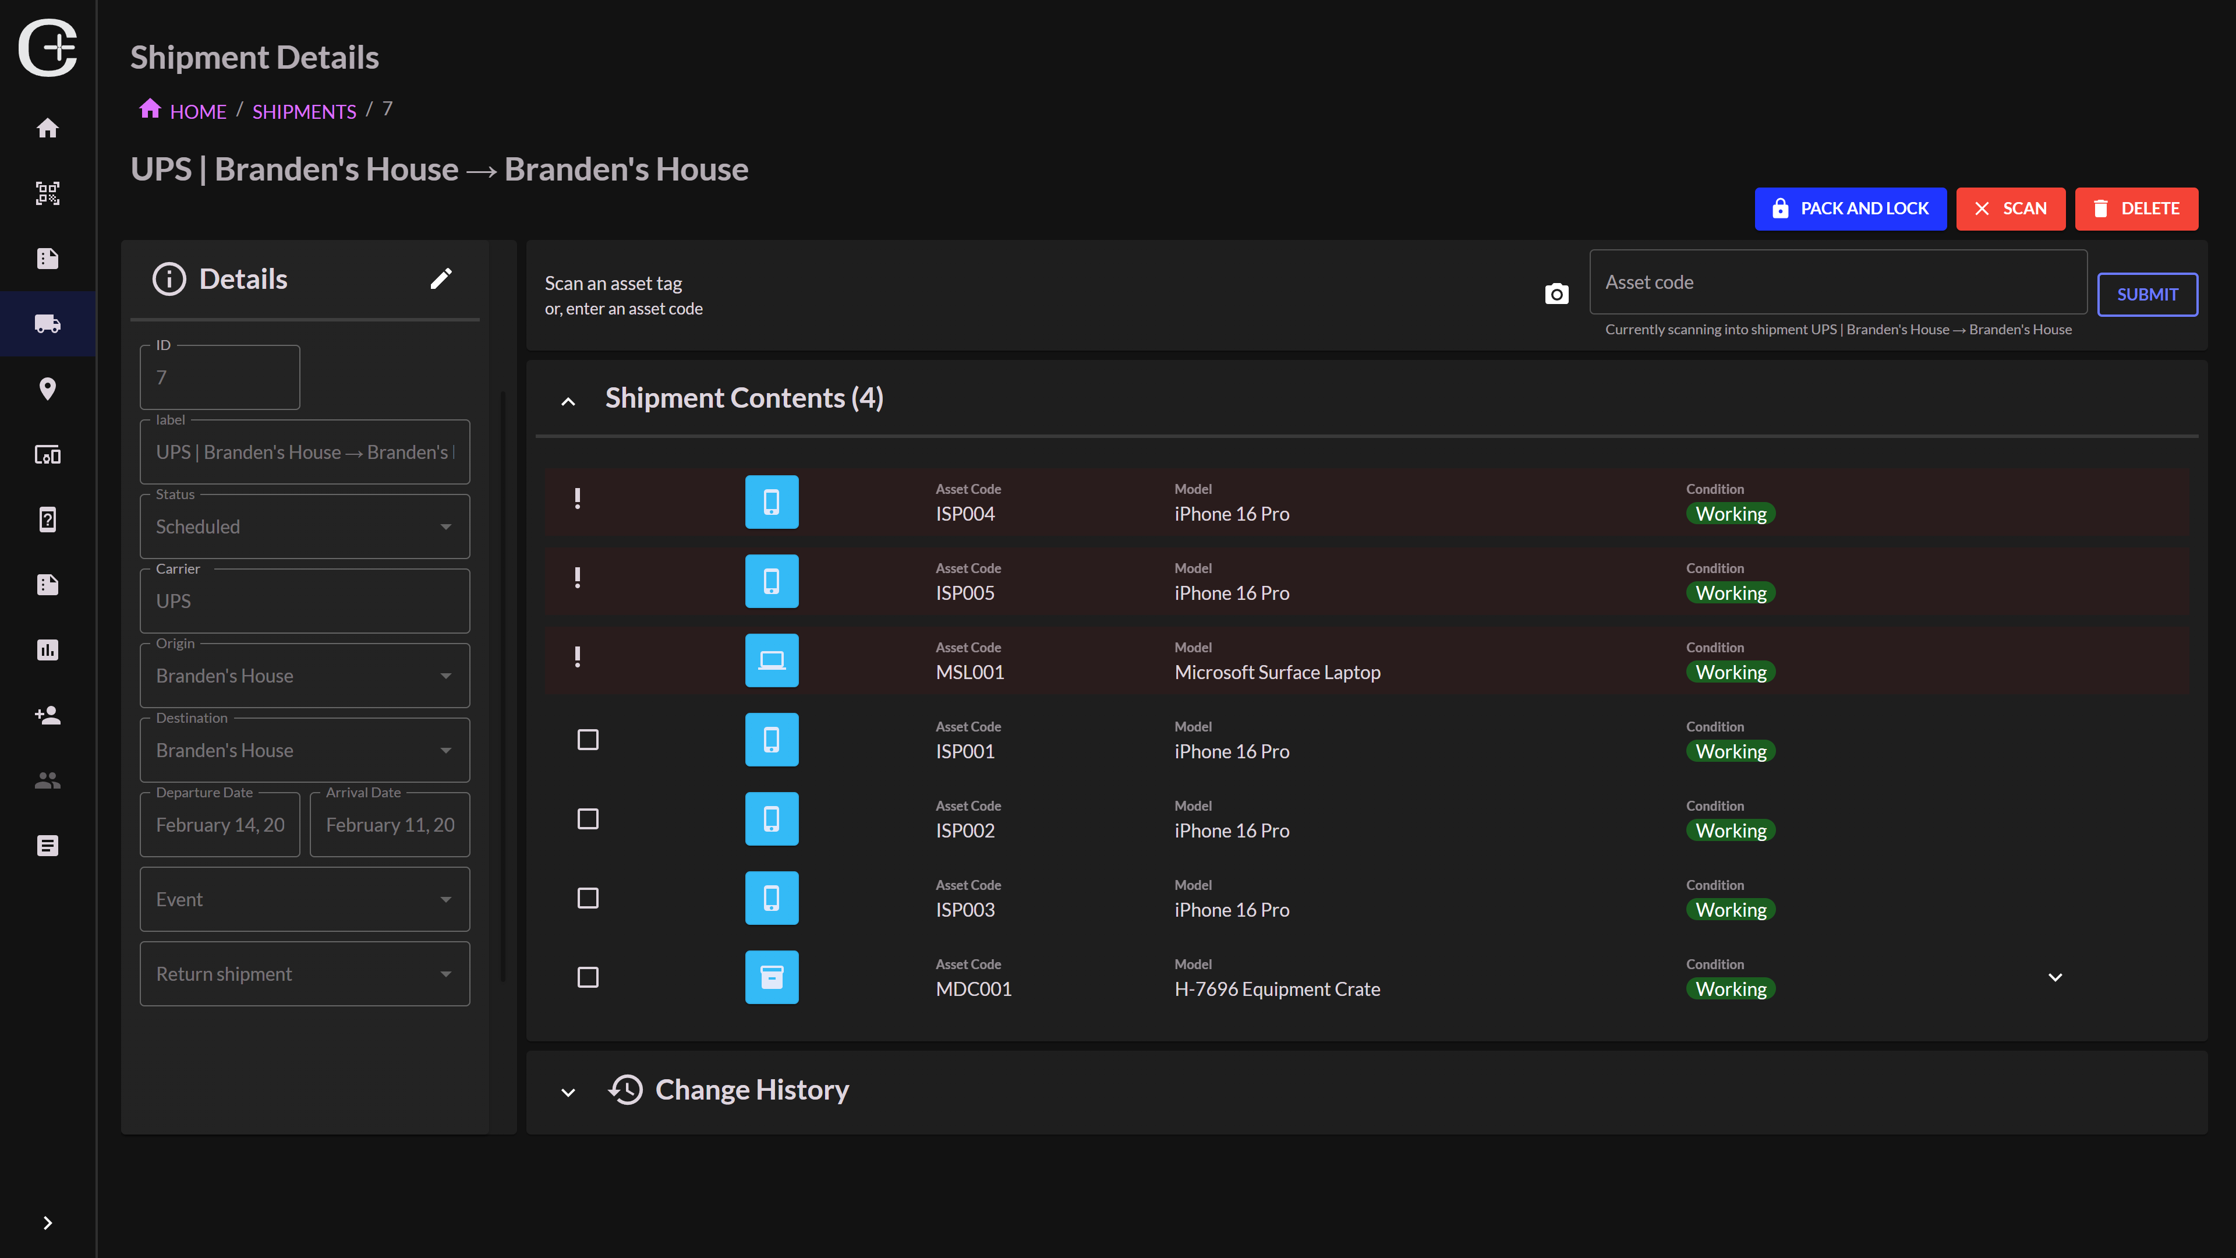This screenshot has width=2236, height=1258.
Task: Check the ISP001 row checkbox
Action: point(588,740)
